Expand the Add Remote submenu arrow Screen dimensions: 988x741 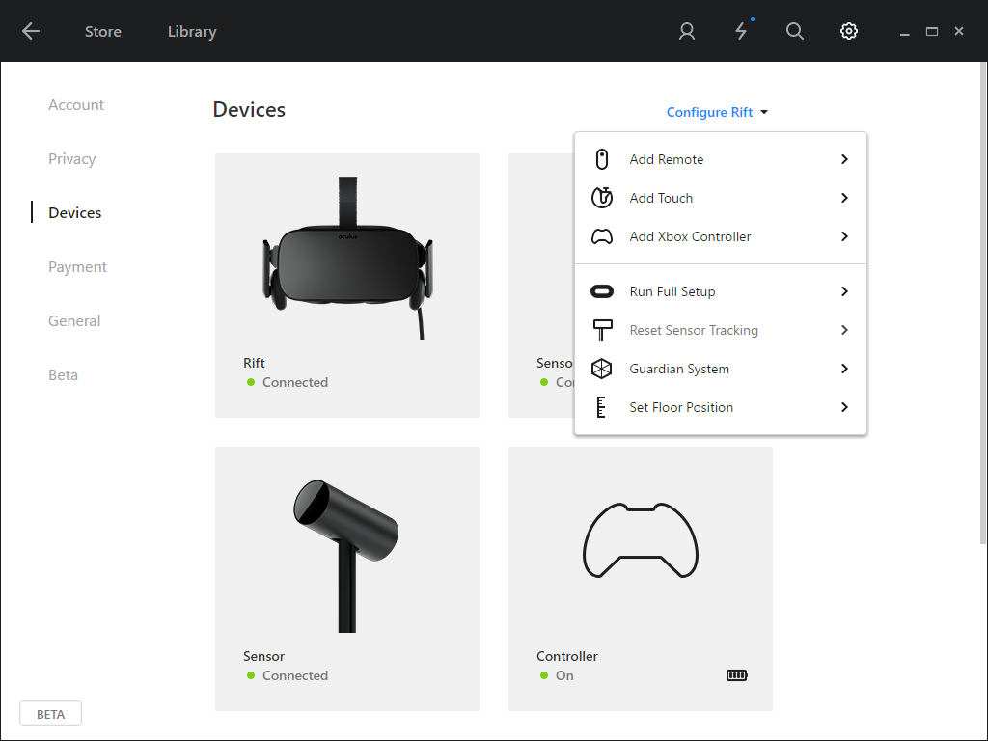(844, 159)
